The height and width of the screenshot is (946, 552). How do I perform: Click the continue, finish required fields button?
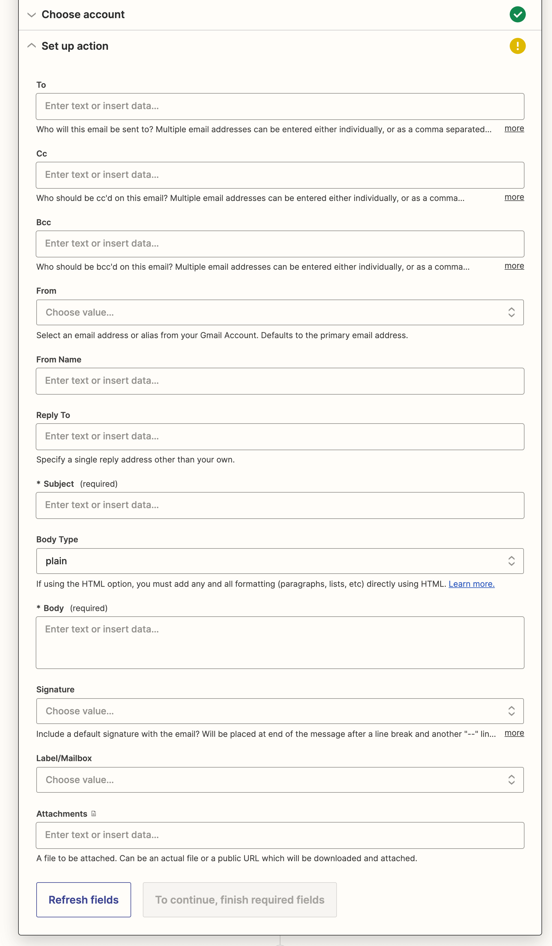[x=240, y=900]
